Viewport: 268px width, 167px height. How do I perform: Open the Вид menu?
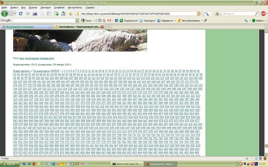pos(23,8)
